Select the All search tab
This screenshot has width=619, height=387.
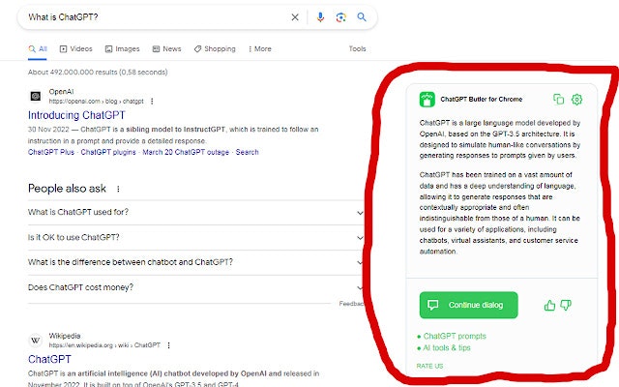coord(38,49)
